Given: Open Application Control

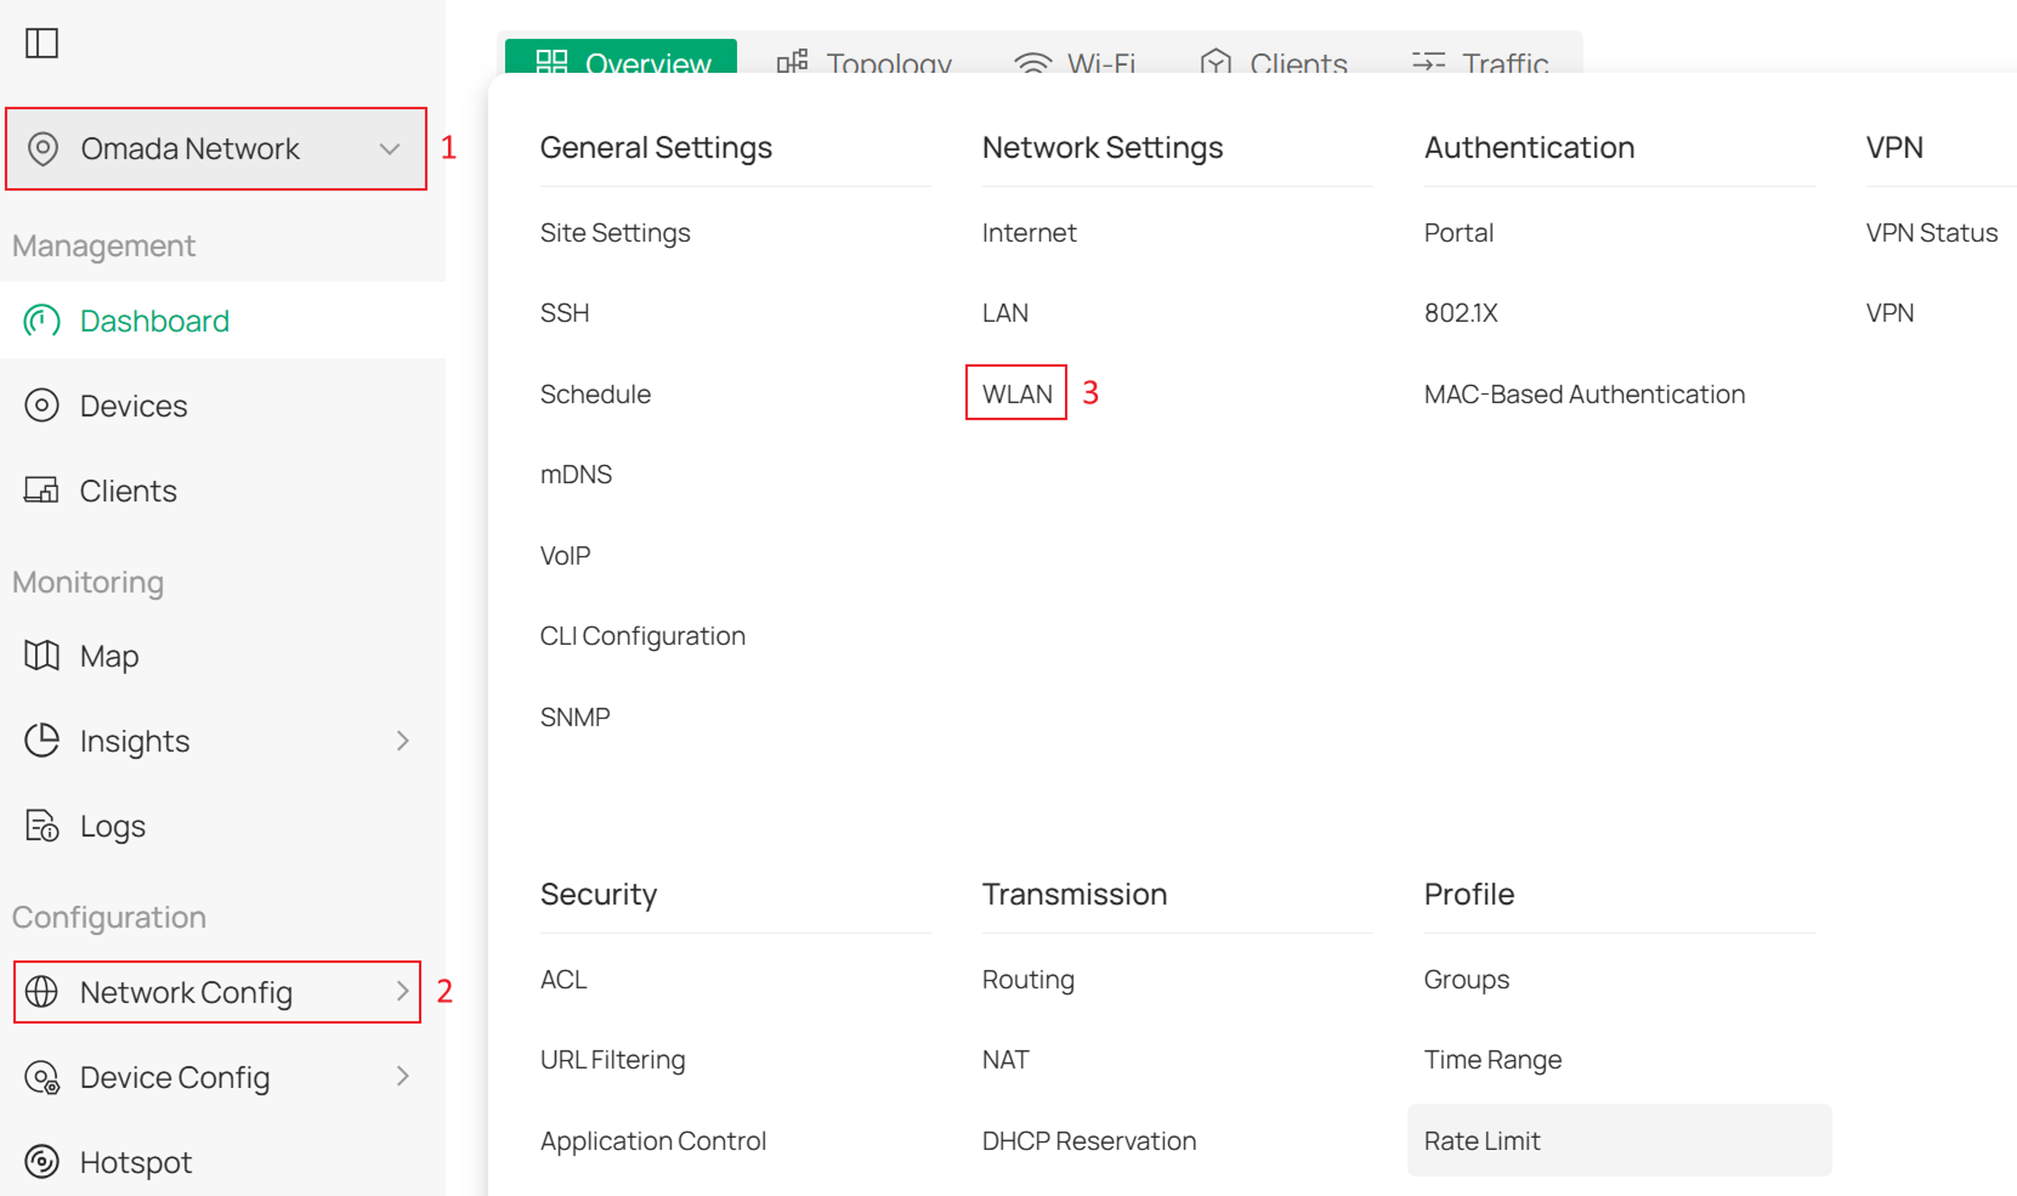Looking at the screenshot, I should [653, 1140].
